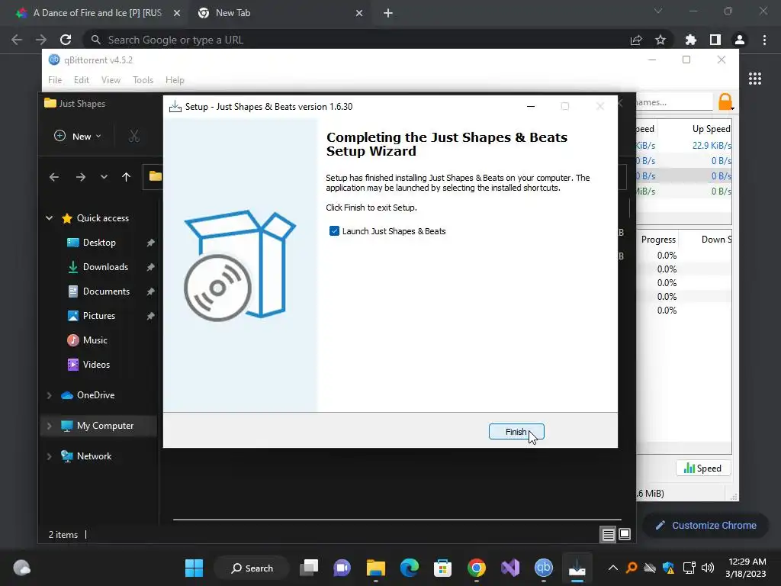This screenshot has height=586, width=781.
Task: Open View menu in qBittorrent
Action: coord(111,79)
